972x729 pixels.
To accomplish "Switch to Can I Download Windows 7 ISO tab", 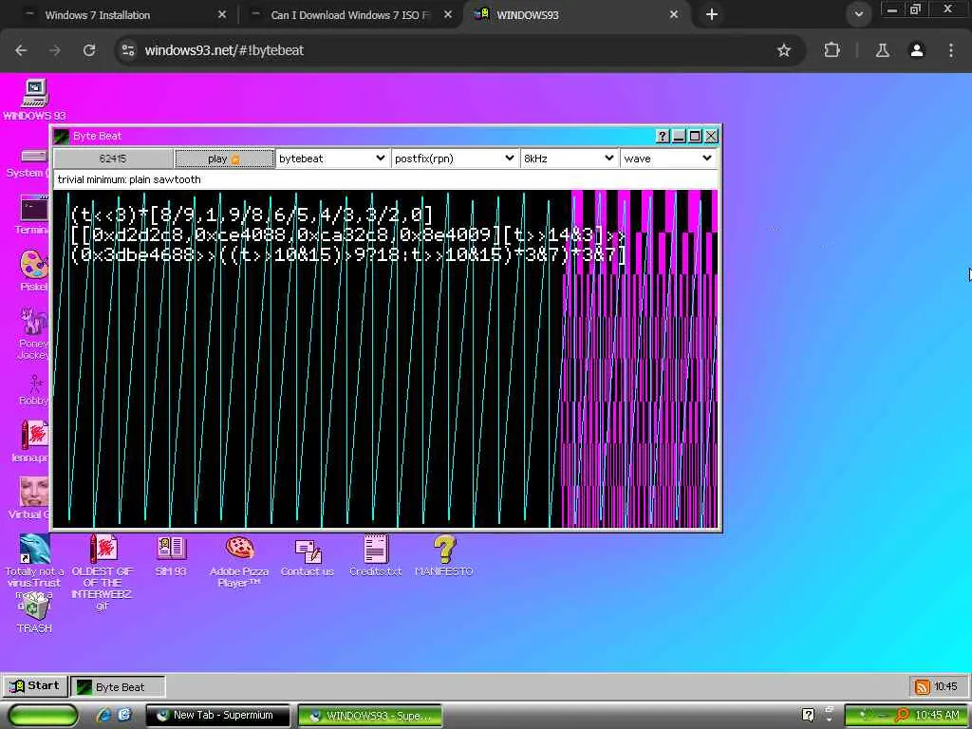I will coord(350,15).
